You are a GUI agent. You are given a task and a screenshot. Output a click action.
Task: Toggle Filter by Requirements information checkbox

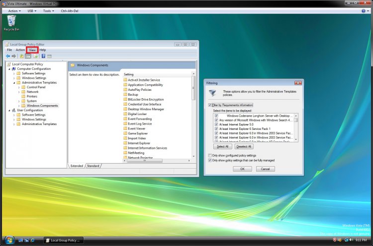point(210,105)
